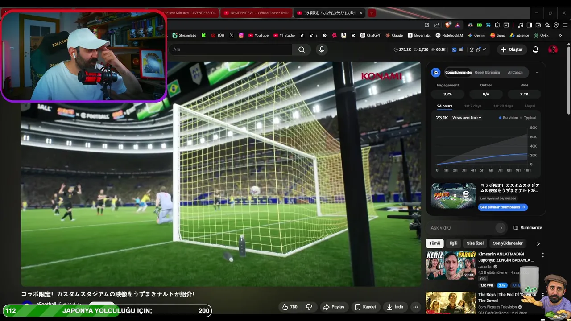Screen dimensions: 571x321
Task: Show more filter chips arrow
Action: pyautogui.click(x=538, y=243)
